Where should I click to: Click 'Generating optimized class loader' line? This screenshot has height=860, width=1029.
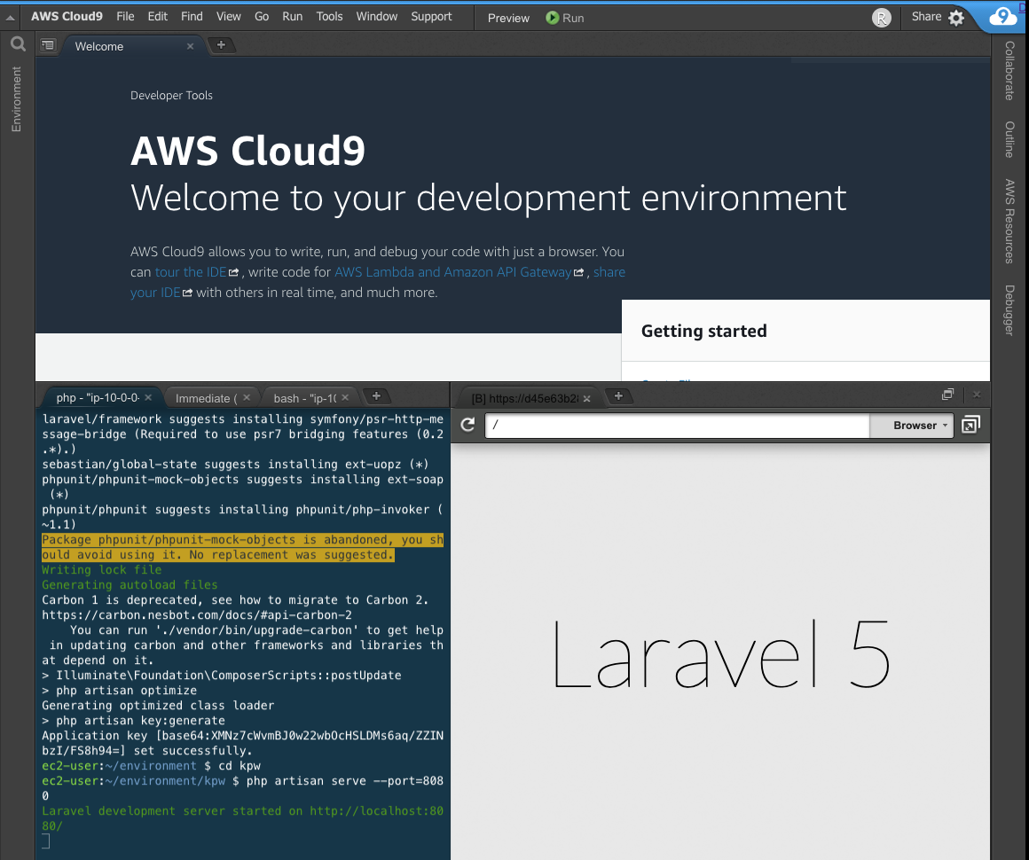click(x=158, y=706)
